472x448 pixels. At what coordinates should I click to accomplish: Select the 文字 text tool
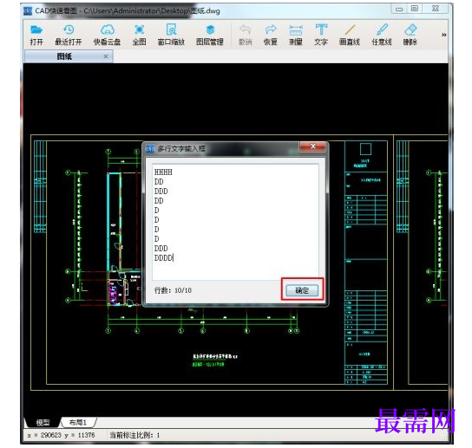coord(321,36)
